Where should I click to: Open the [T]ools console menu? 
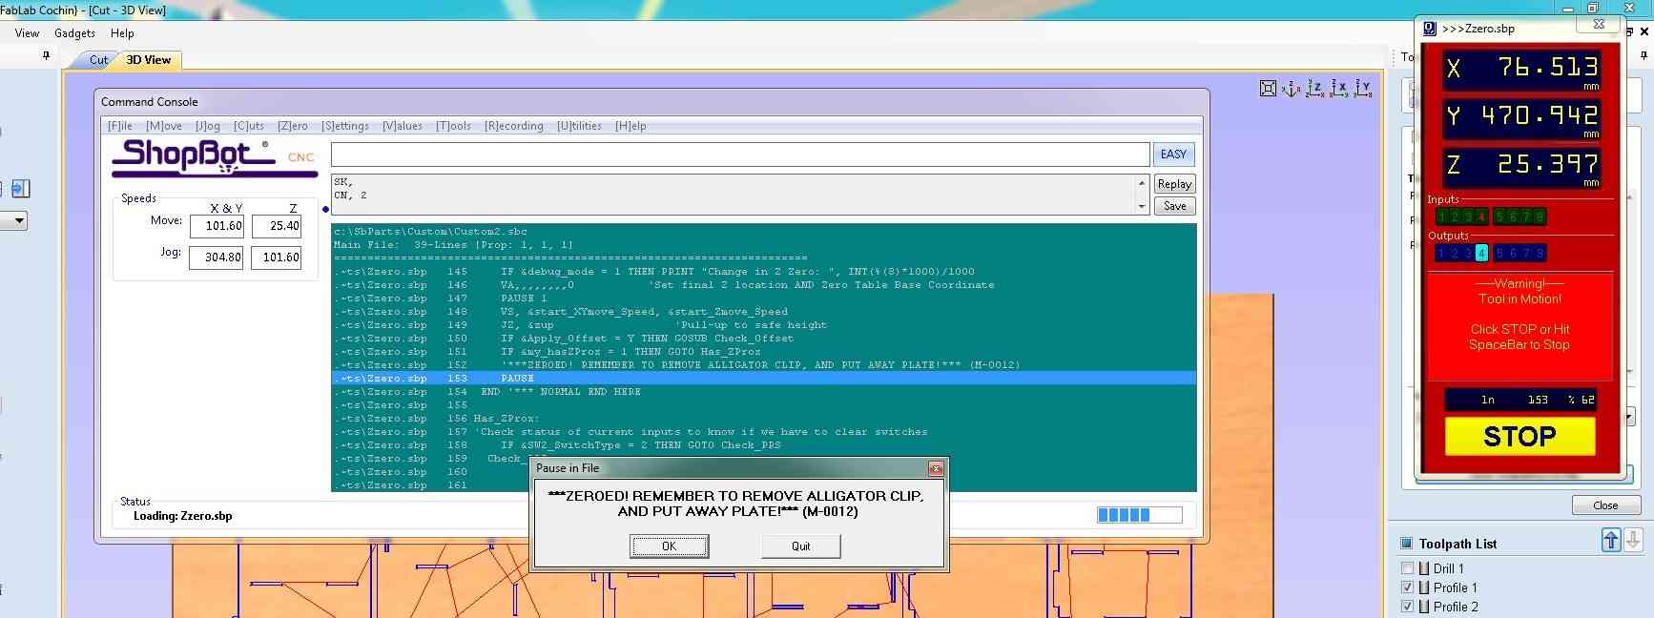(454, 126)
